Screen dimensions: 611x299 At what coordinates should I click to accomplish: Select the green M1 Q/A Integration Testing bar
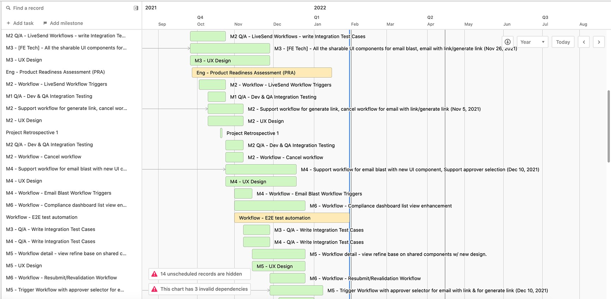click(x=217, y=97)
